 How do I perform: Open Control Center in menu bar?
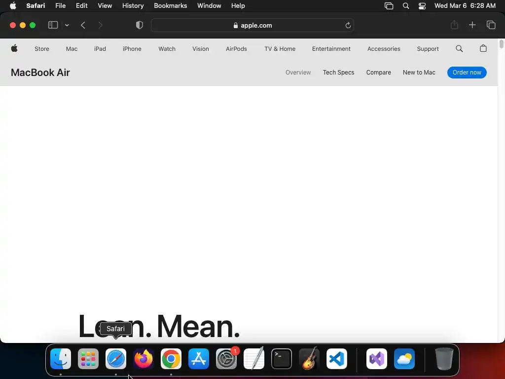click(422, 6)
